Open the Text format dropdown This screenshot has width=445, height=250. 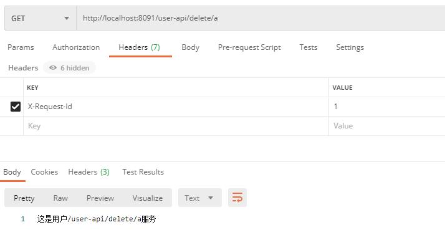click(x=200, y=198)
